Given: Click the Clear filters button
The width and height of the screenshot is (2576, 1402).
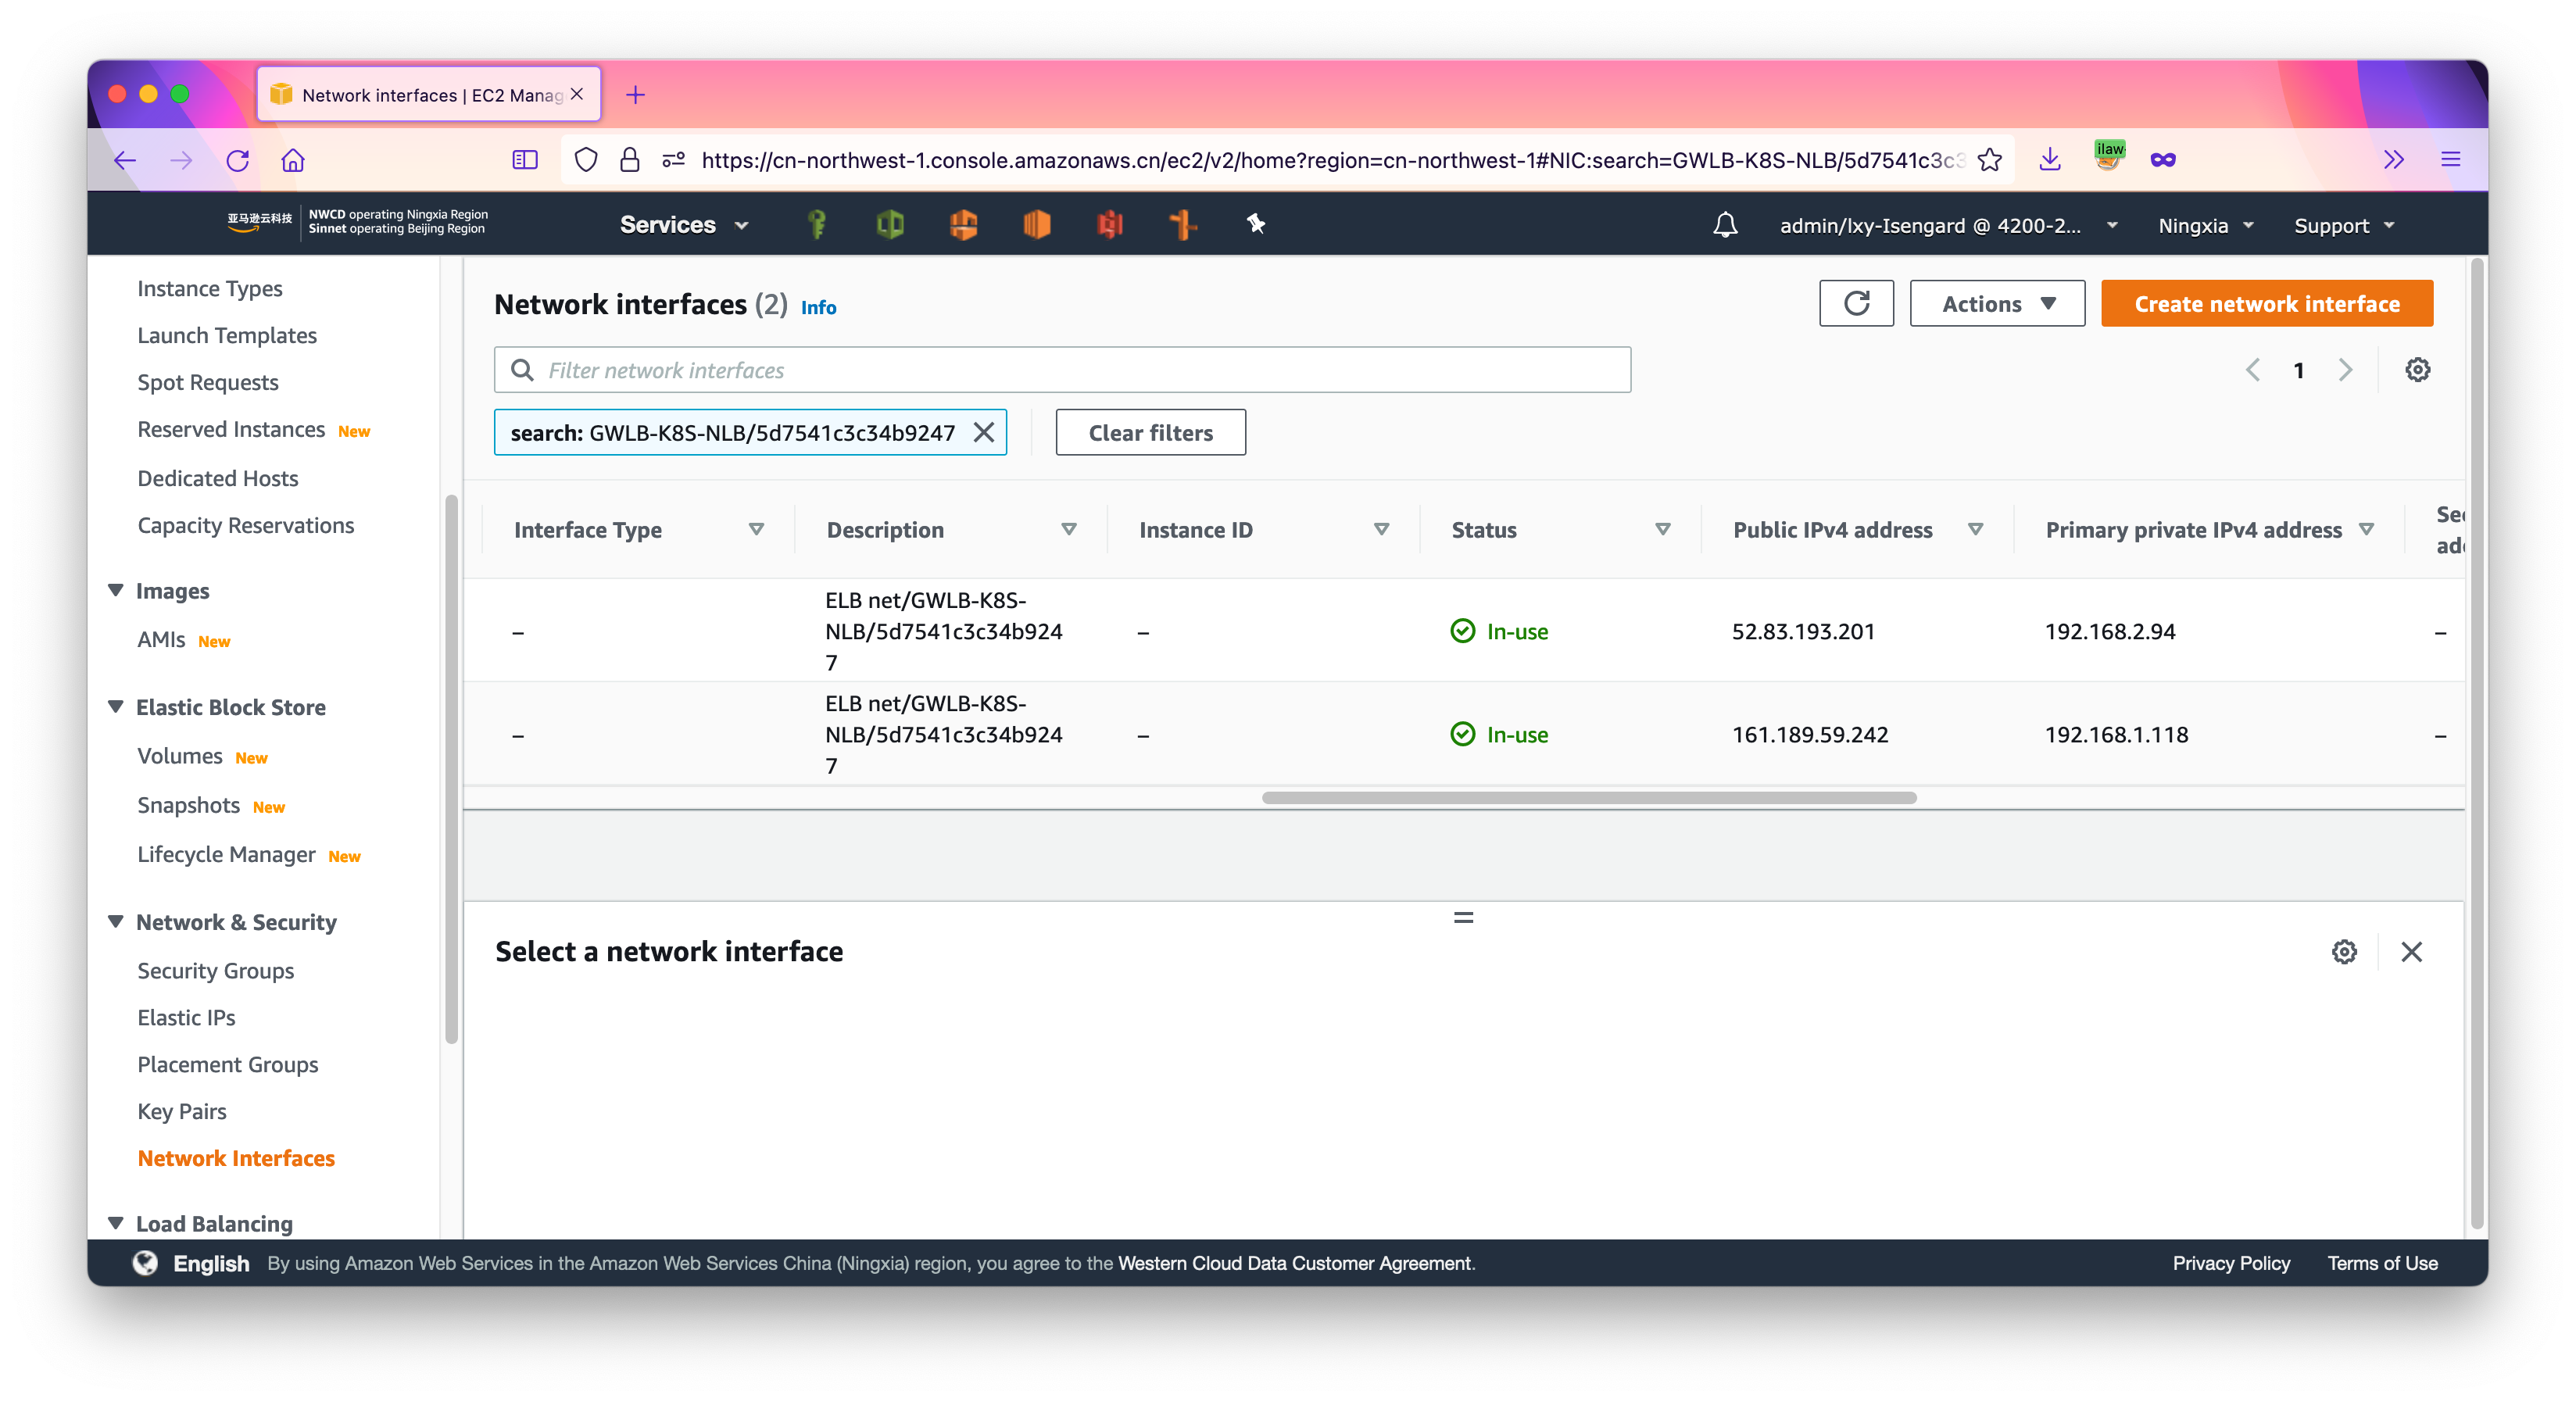Looking at the screenshot, I should 1150,433.
